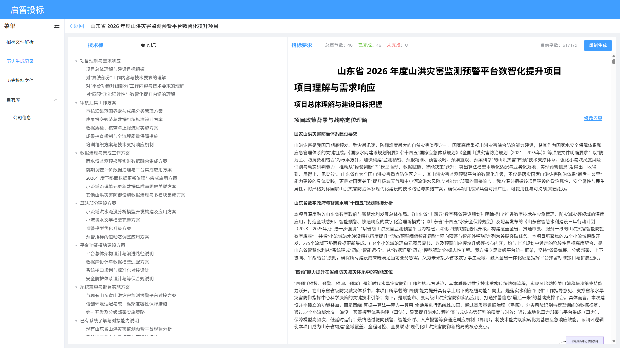Collapse the 审核汇集工作方案 tree arrow
Screen dimensions: 620x348
point(76,103)
